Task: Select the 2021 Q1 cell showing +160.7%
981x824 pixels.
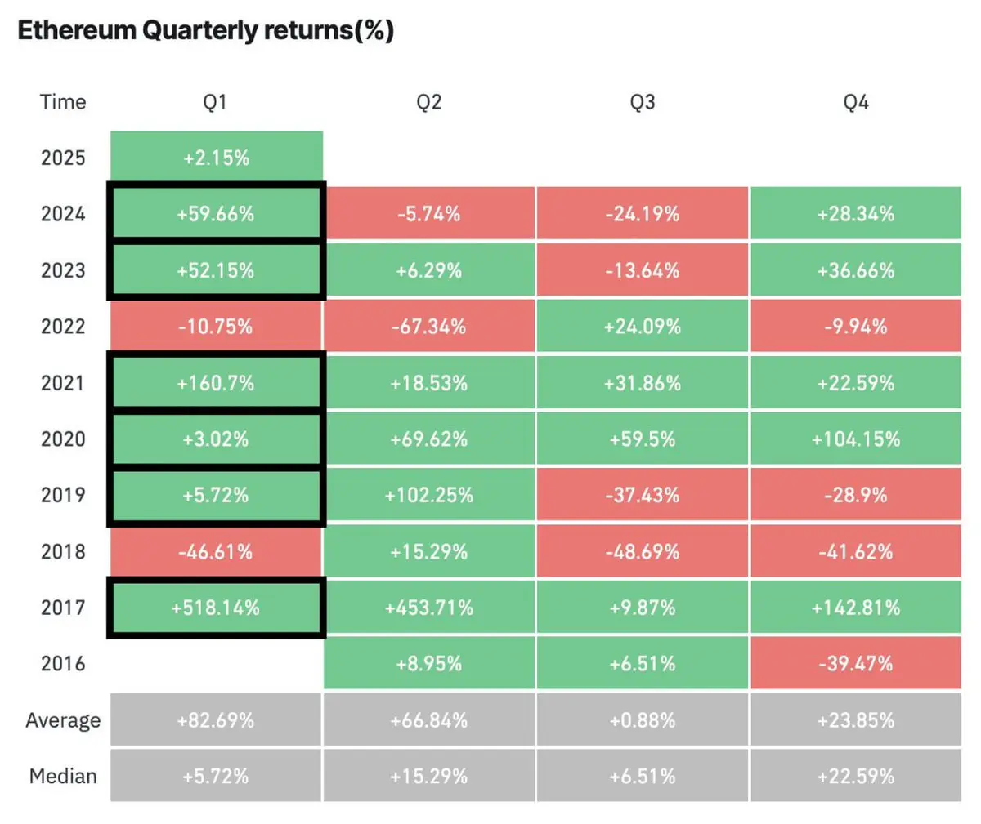Action: pos(217,383)
